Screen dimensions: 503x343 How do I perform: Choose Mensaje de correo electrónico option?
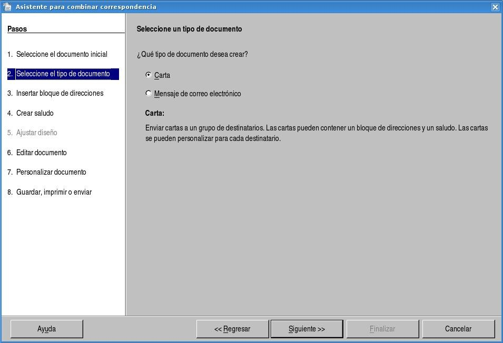point(149,94)
